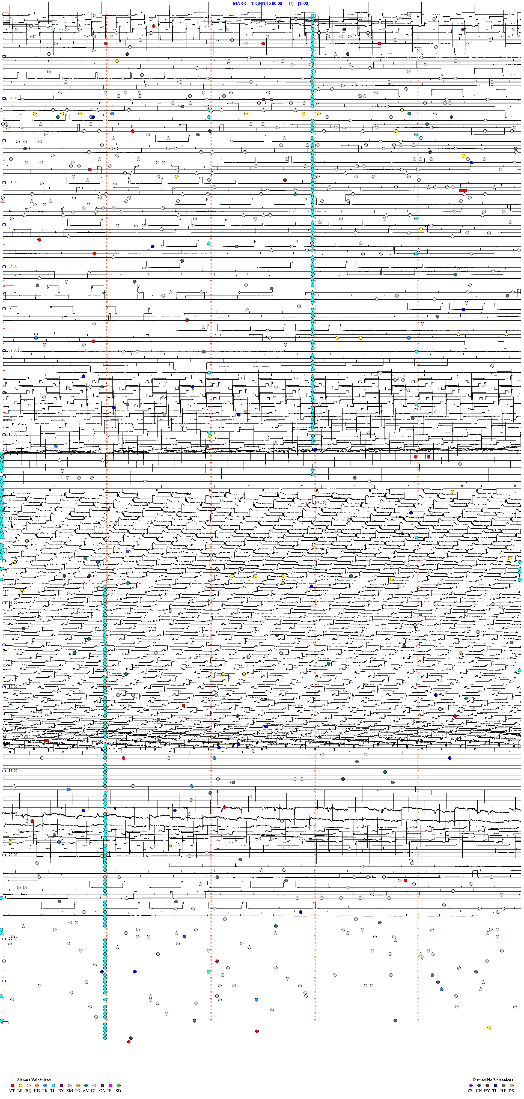Click the 04:00 time label
This screenshot has height=1099, width=524.
[13, 182]
